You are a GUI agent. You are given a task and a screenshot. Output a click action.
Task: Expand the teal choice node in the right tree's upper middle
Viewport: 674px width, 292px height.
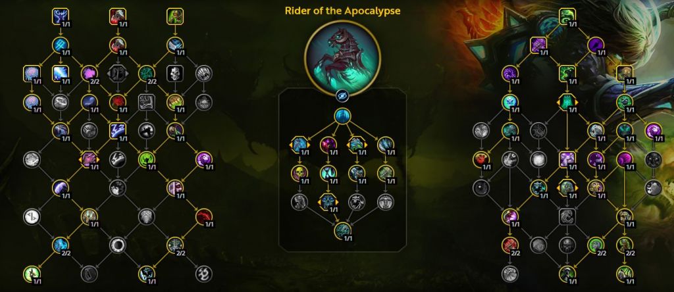[x=567, y=102]
